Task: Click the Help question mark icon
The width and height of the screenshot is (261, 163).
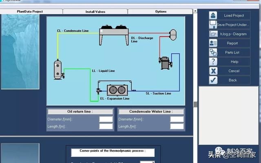Action: click(x=213, y=62)
